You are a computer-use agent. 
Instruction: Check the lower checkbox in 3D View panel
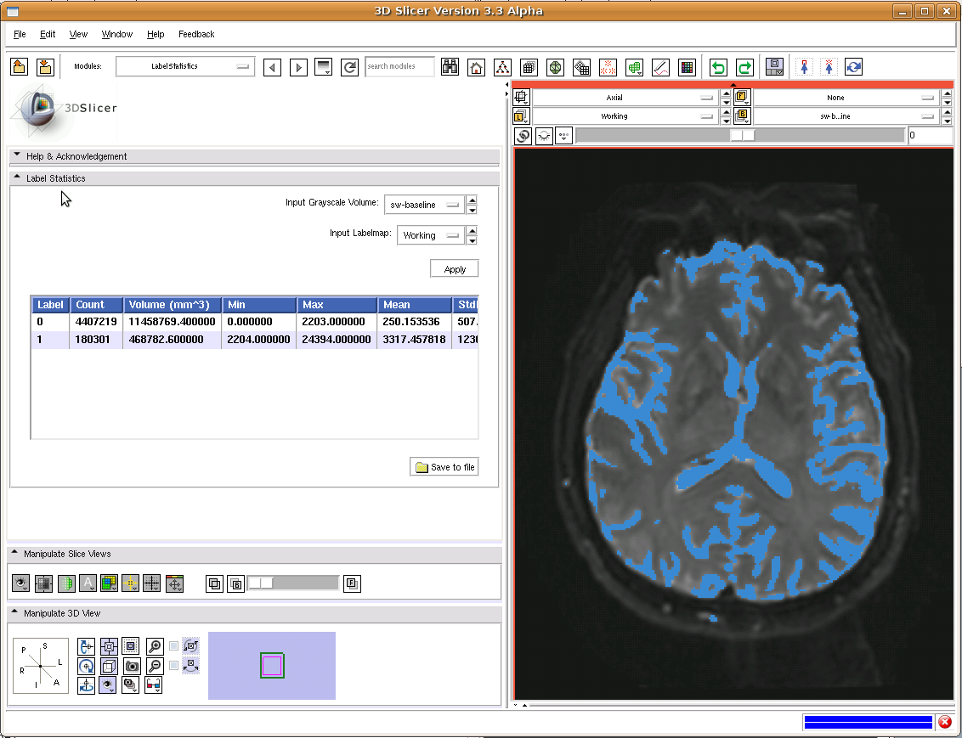(x=174, y=666)
